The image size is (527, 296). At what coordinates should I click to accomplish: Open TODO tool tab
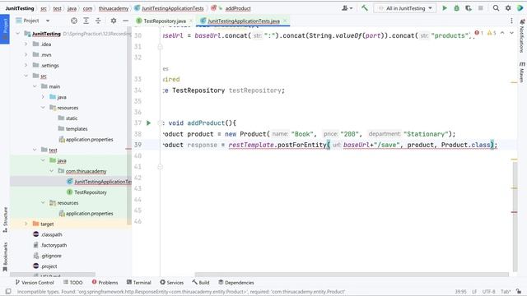click(x=73, y=283)
